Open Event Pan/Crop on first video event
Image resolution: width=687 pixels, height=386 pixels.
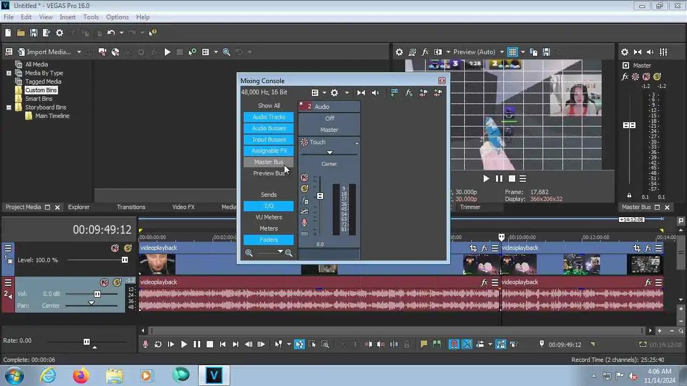click(x=473, y=248)
